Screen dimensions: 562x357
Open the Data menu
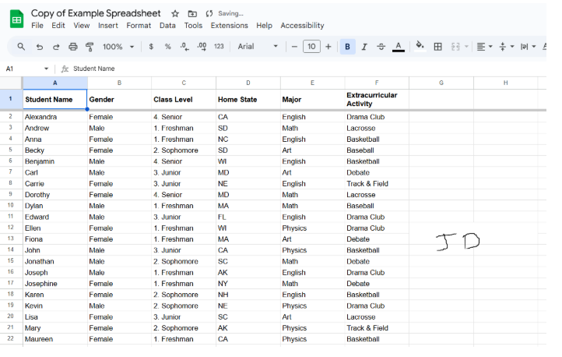tap(167, 26)
